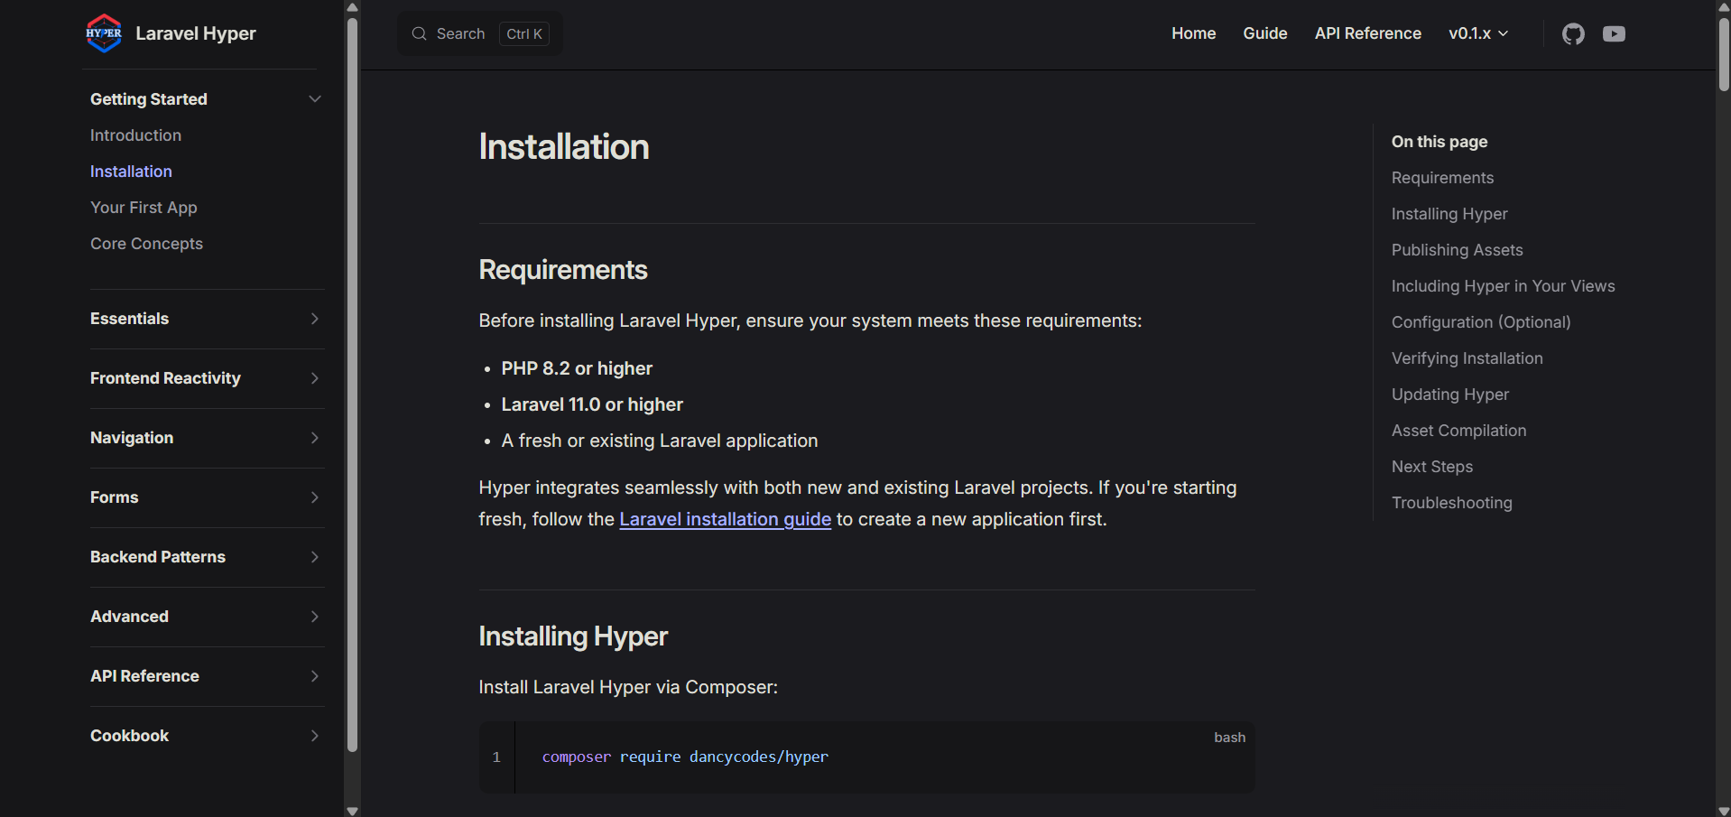
Task: Open Core Concepts sidebar page
Action: (146, 244)
